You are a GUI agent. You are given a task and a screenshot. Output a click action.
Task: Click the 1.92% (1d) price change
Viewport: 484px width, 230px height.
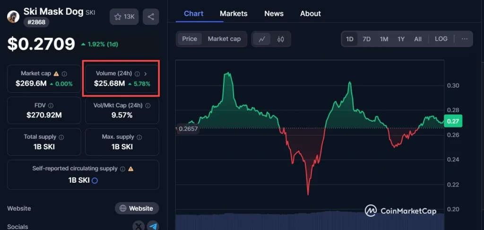point(99,44)
